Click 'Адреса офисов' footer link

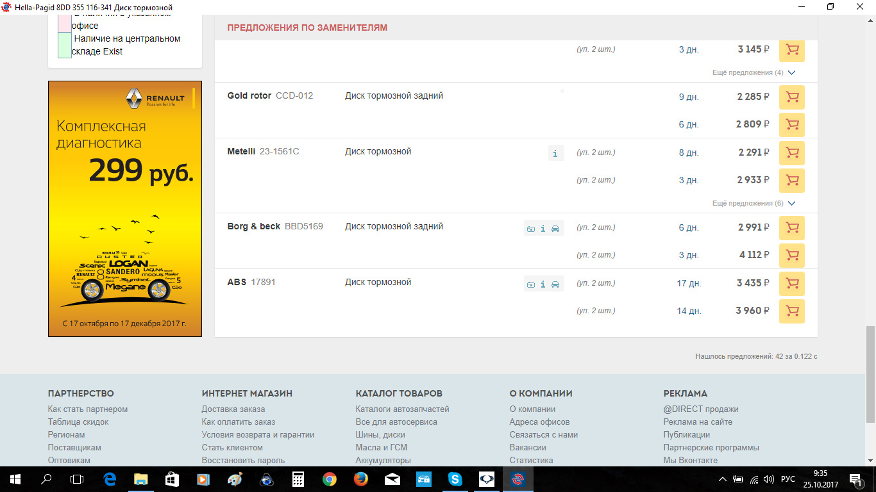click(x=539, y=422)
